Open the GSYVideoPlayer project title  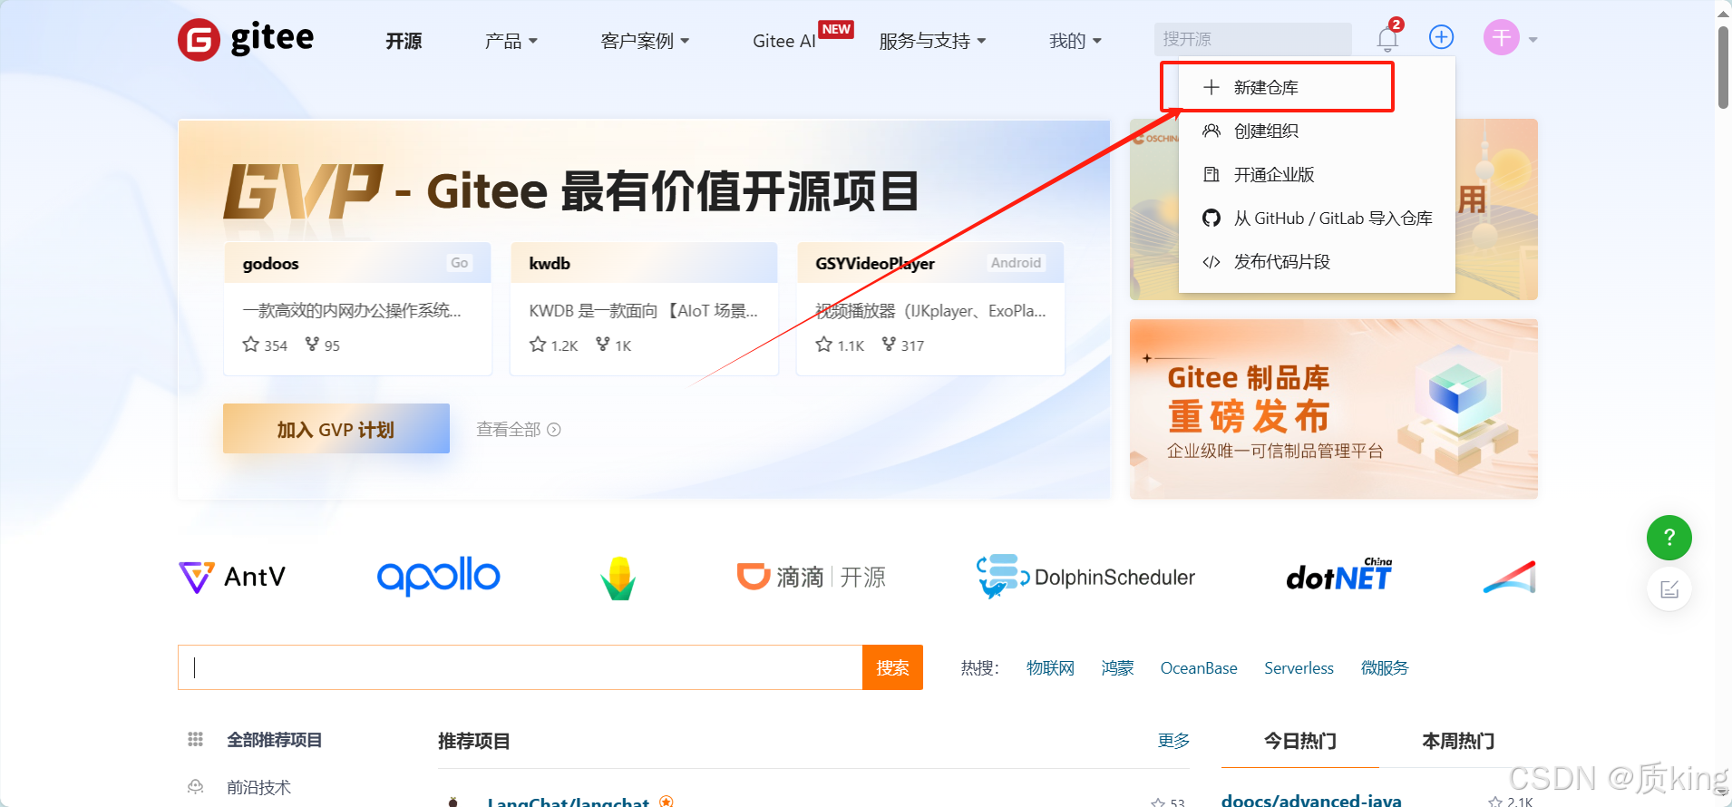(x=875, y=263)
